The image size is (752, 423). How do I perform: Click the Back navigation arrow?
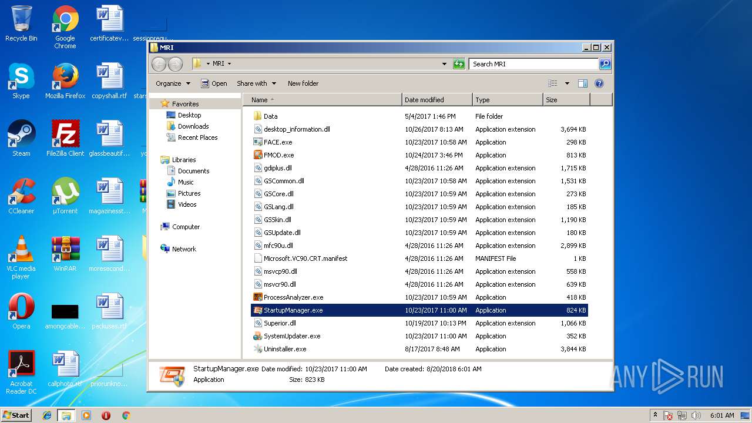coord(159,64)
